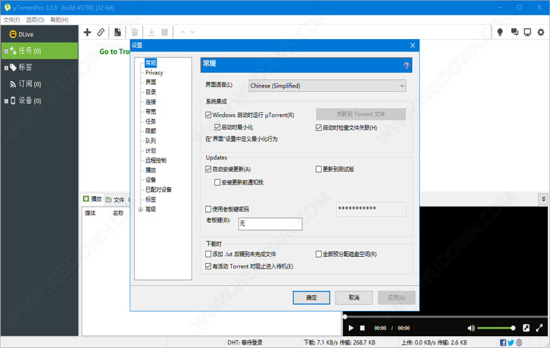The height and width of the screenshot is (348, 550).
Task: Click the 应用(A) button
Action: pos(396,297)
